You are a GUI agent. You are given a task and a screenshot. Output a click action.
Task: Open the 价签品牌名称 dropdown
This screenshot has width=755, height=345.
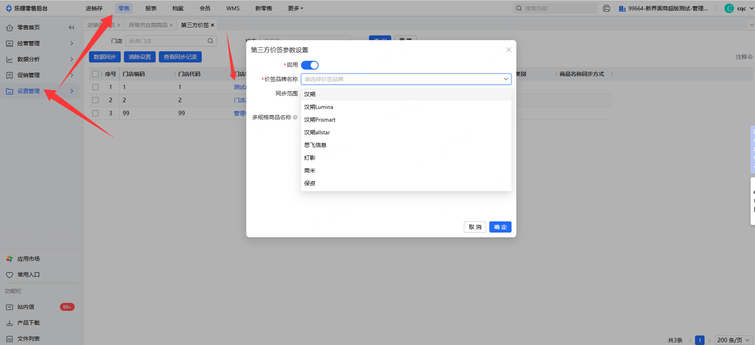point(406,79)
